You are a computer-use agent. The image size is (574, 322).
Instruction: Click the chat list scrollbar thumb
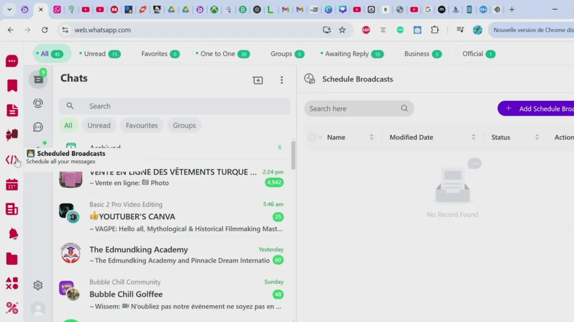tap(293, 155)
